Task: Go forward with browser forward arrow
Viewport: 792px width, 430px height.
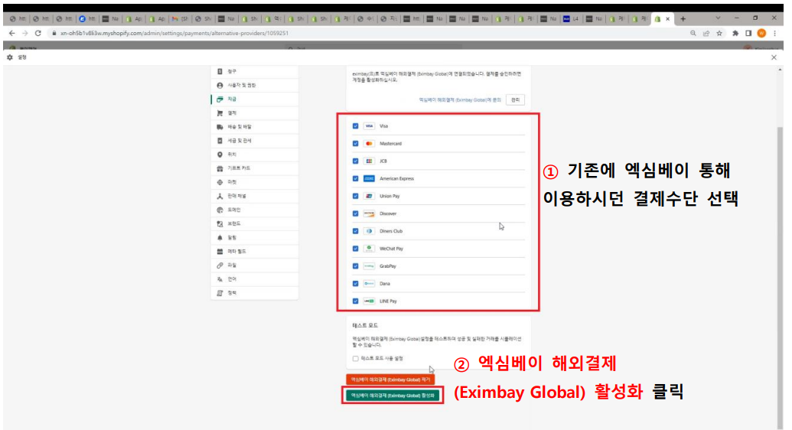Action: click(x=24, y=33)
